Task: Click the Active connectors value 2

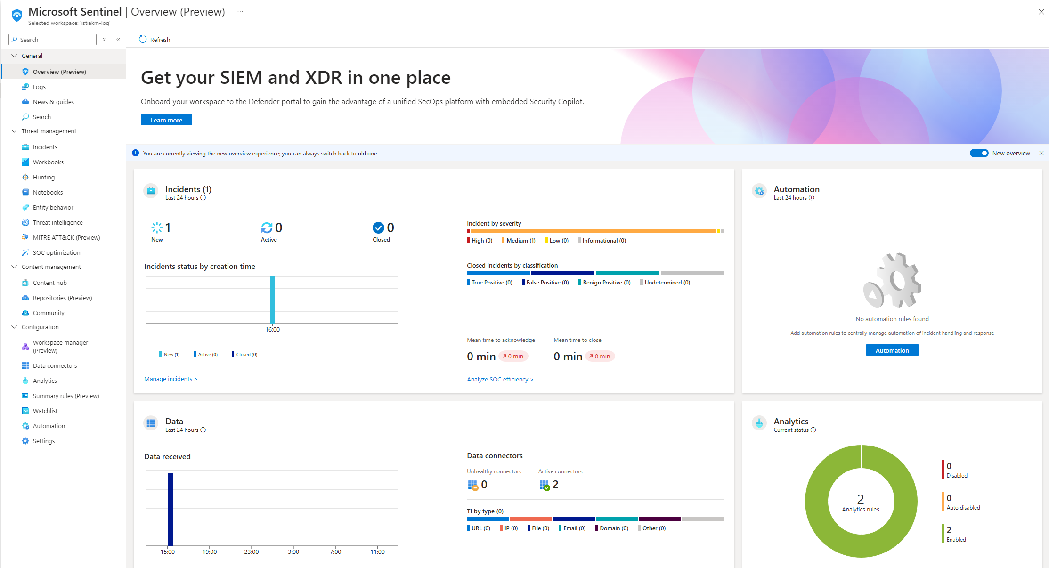Action: pos(555,485)
